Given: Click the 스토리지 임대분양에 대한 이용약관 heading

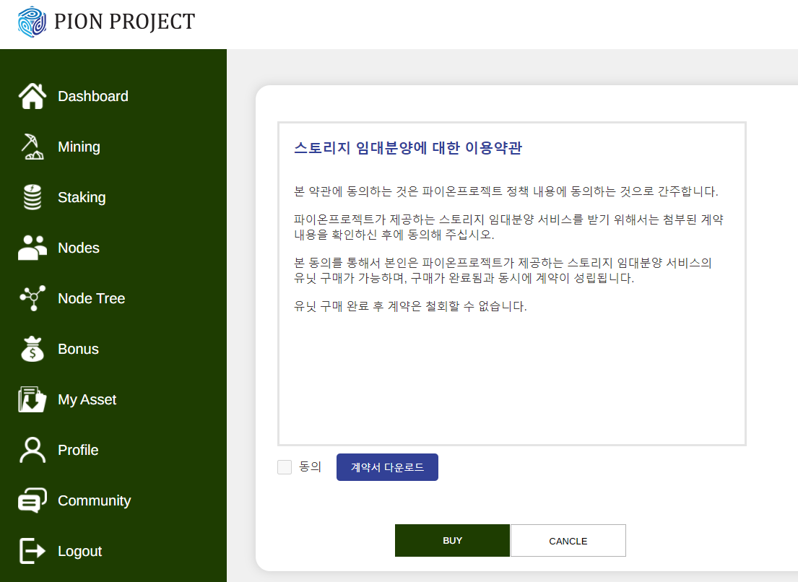Looking at the screenshot, I should click(x=408, y=148).
